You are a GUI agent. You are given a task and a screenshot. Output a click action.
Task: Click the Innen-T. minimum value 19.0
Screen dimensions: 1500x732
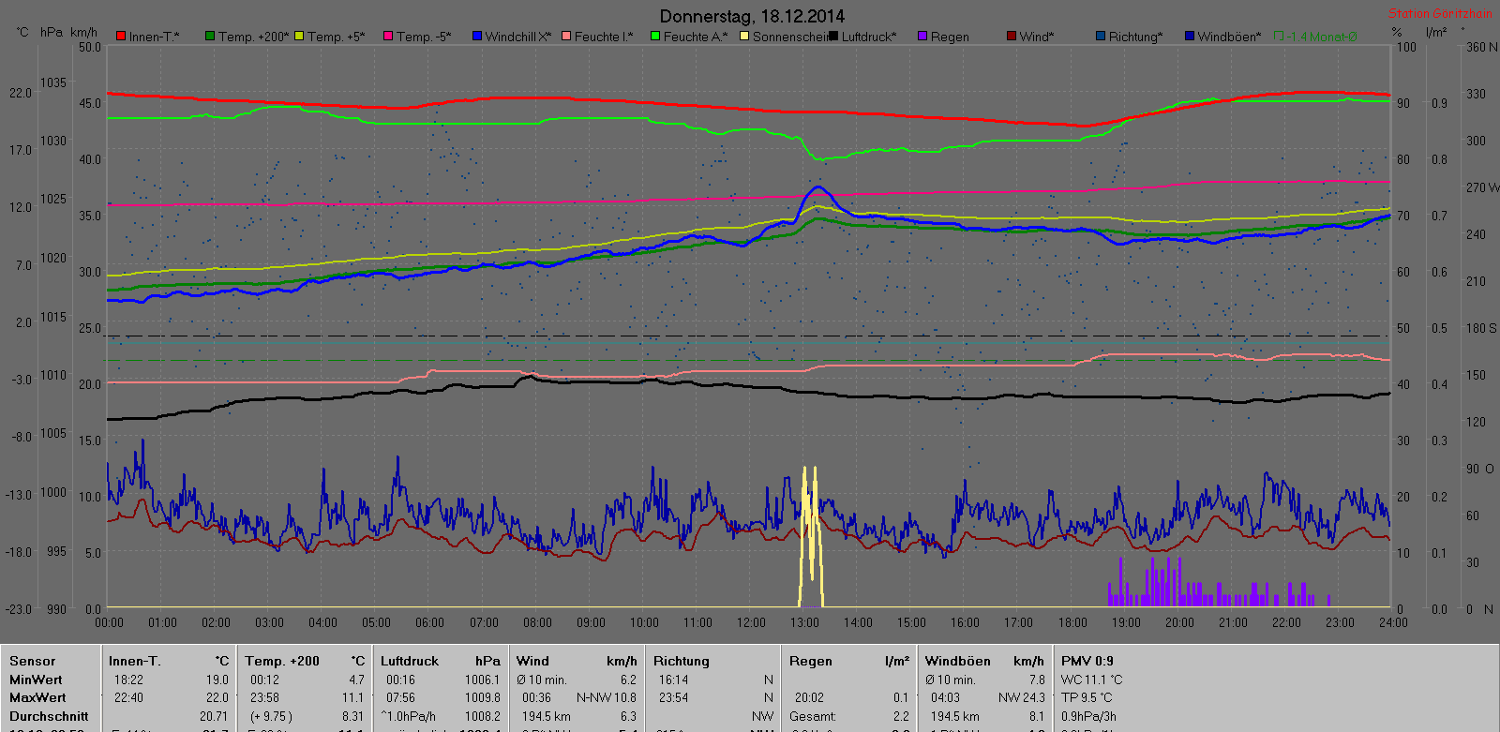(217, 680)
